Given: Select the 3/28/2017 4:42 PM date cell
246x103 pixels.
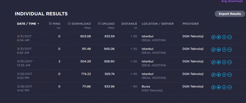Looking at the screenshot, I should [25, 88].
